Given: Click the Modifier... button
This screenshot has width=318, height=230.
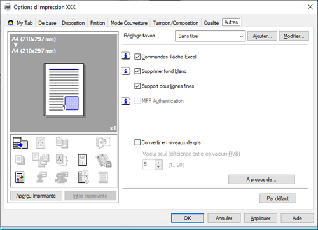Looking at the screenshot, I should pyautogui.click(x=294, y=36).
